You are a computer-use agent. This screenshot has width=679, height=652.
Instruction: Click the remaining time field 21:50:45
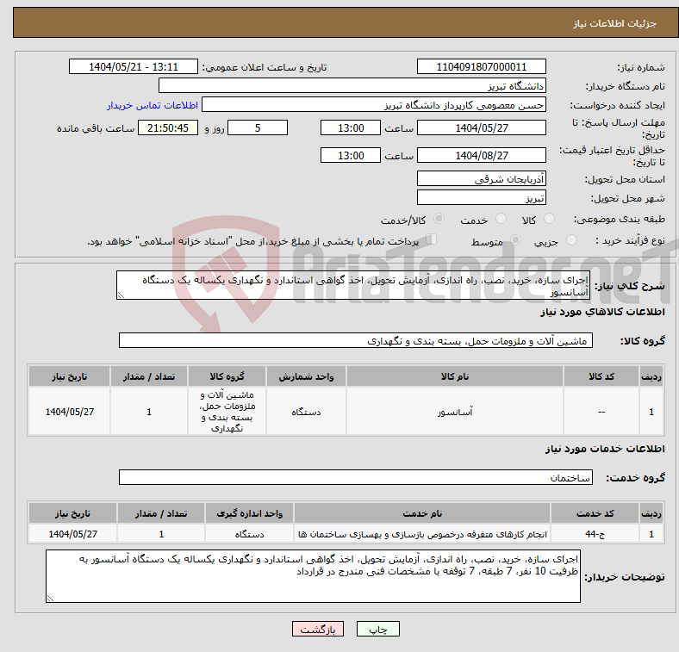point(168,127)
